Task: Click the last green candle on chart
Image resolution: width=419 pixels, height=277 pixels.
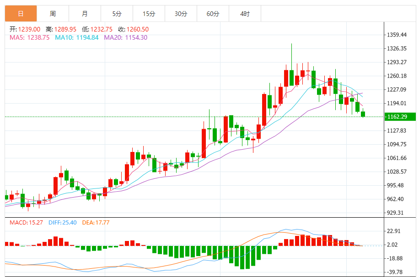Action: coord(363,114)
